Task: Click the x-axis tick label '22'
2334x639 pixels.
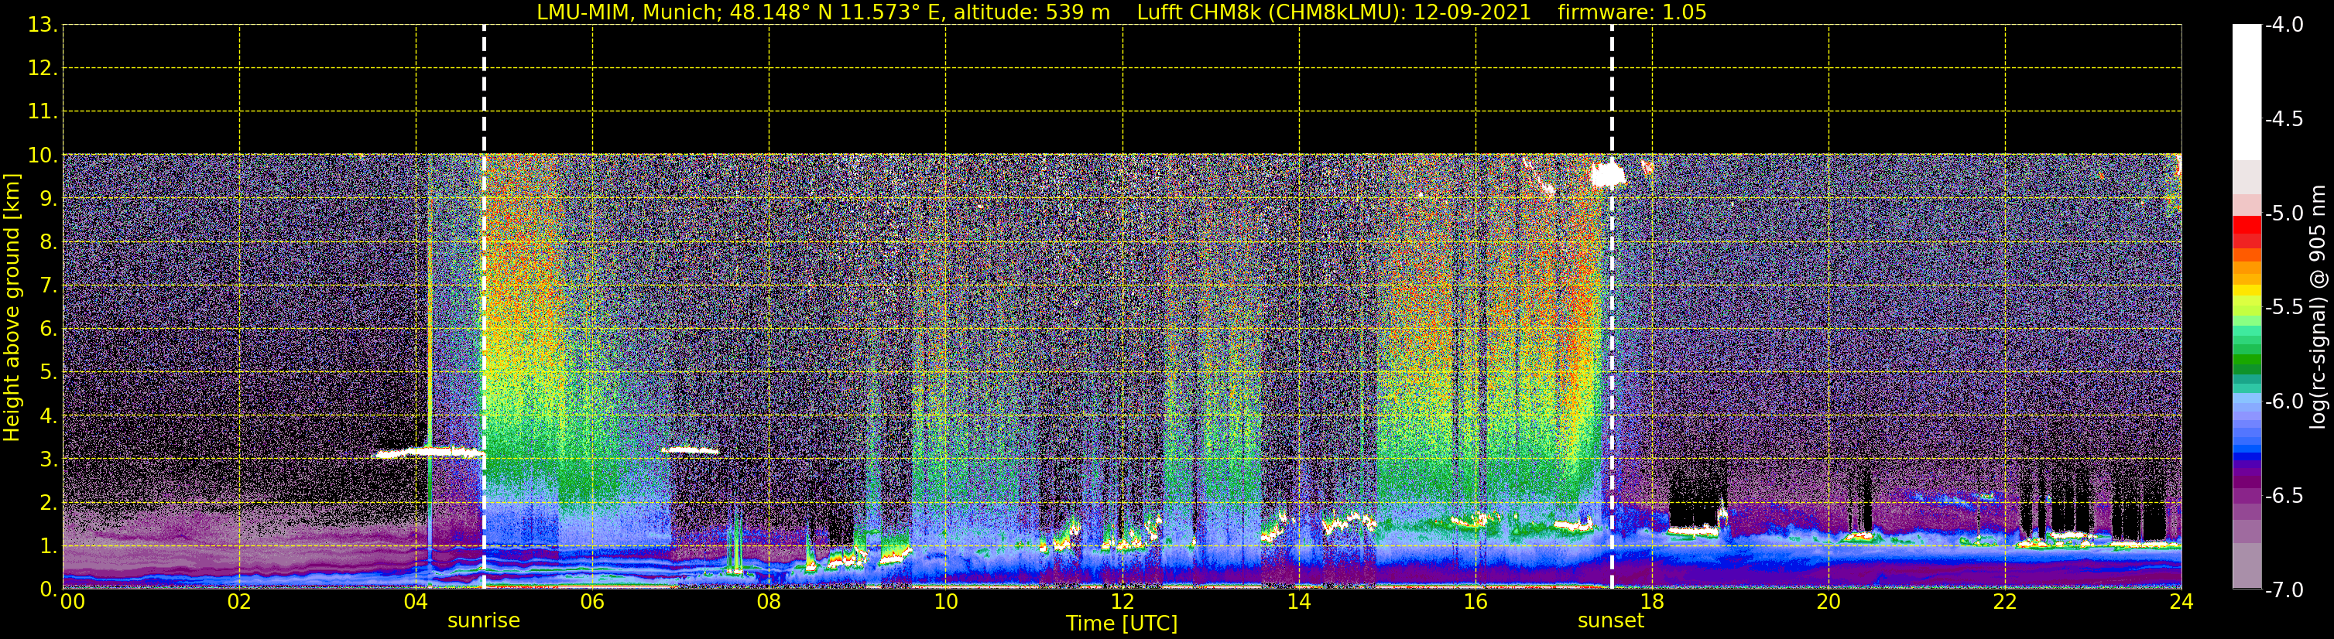Action: tap(2005, 602)
